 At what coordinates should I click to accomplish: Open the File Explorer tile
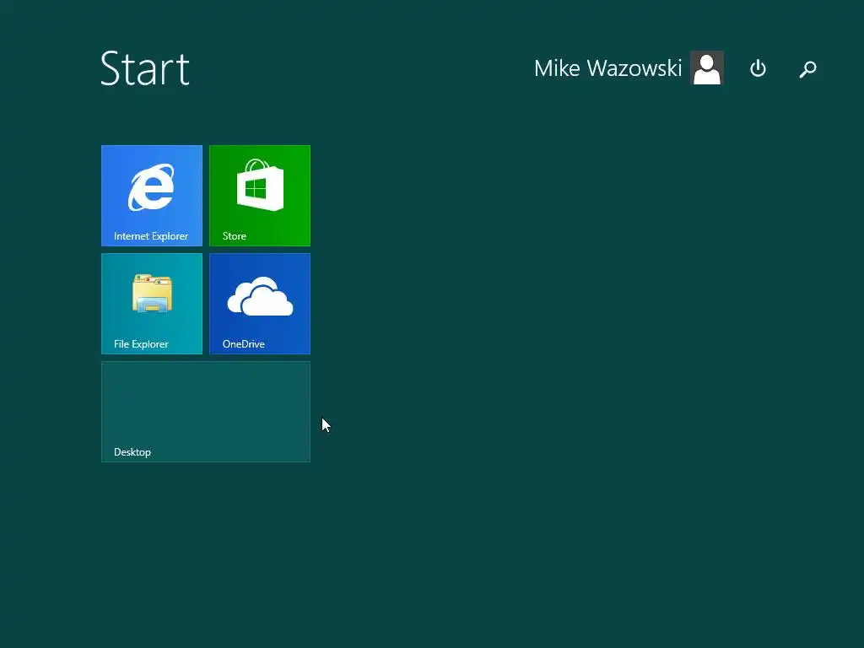pos(152,304)
